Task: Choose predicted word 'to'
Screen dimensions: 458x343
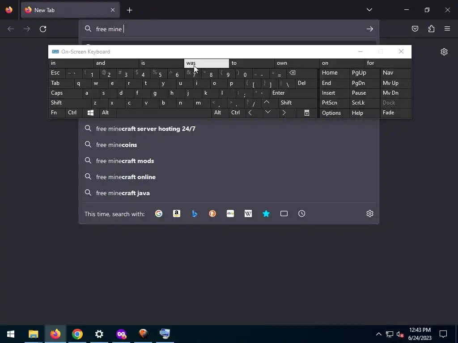Action: [251, 63]
